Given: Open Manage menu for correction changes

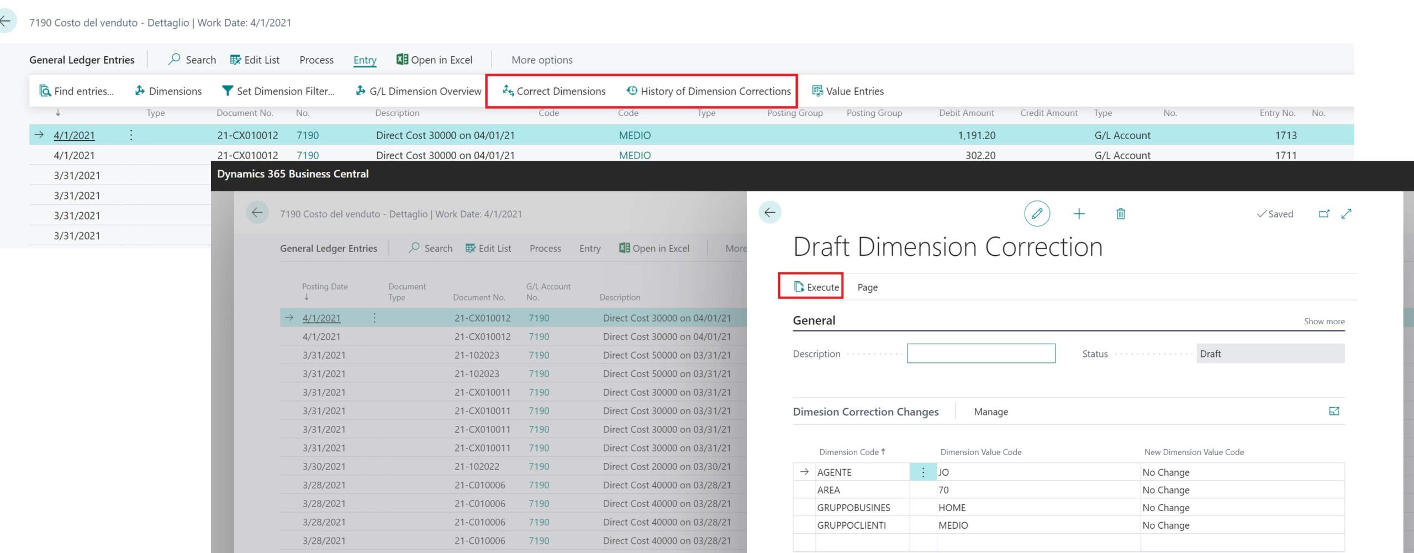Looking at the screenshot, I should click(x=991, y=412).
